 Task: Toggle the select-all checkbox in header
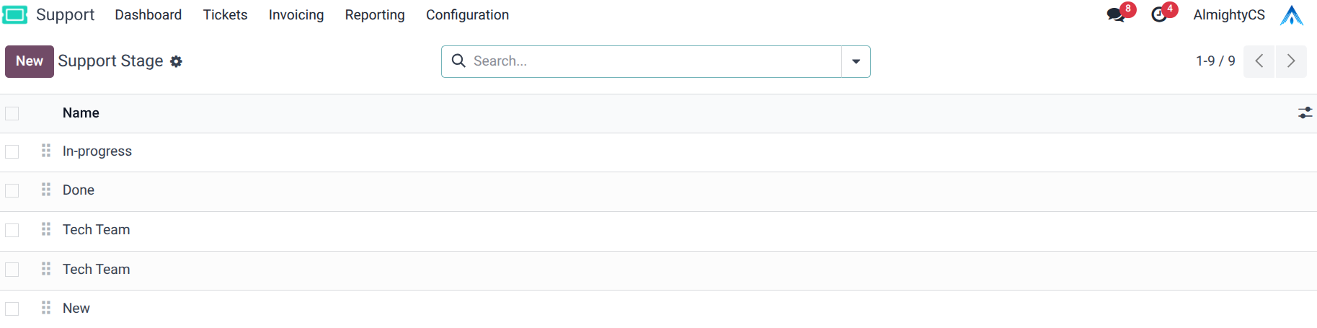(12, 113)
